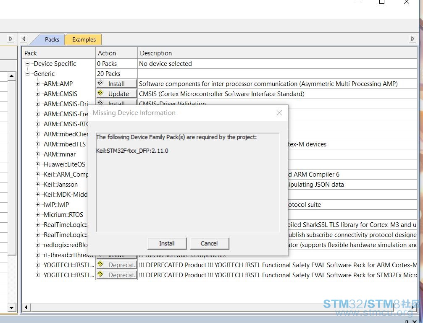Select the ARM::mbedTLS tree item
Image resolution: width=423 pixels, height=323 pixels.
65,144
